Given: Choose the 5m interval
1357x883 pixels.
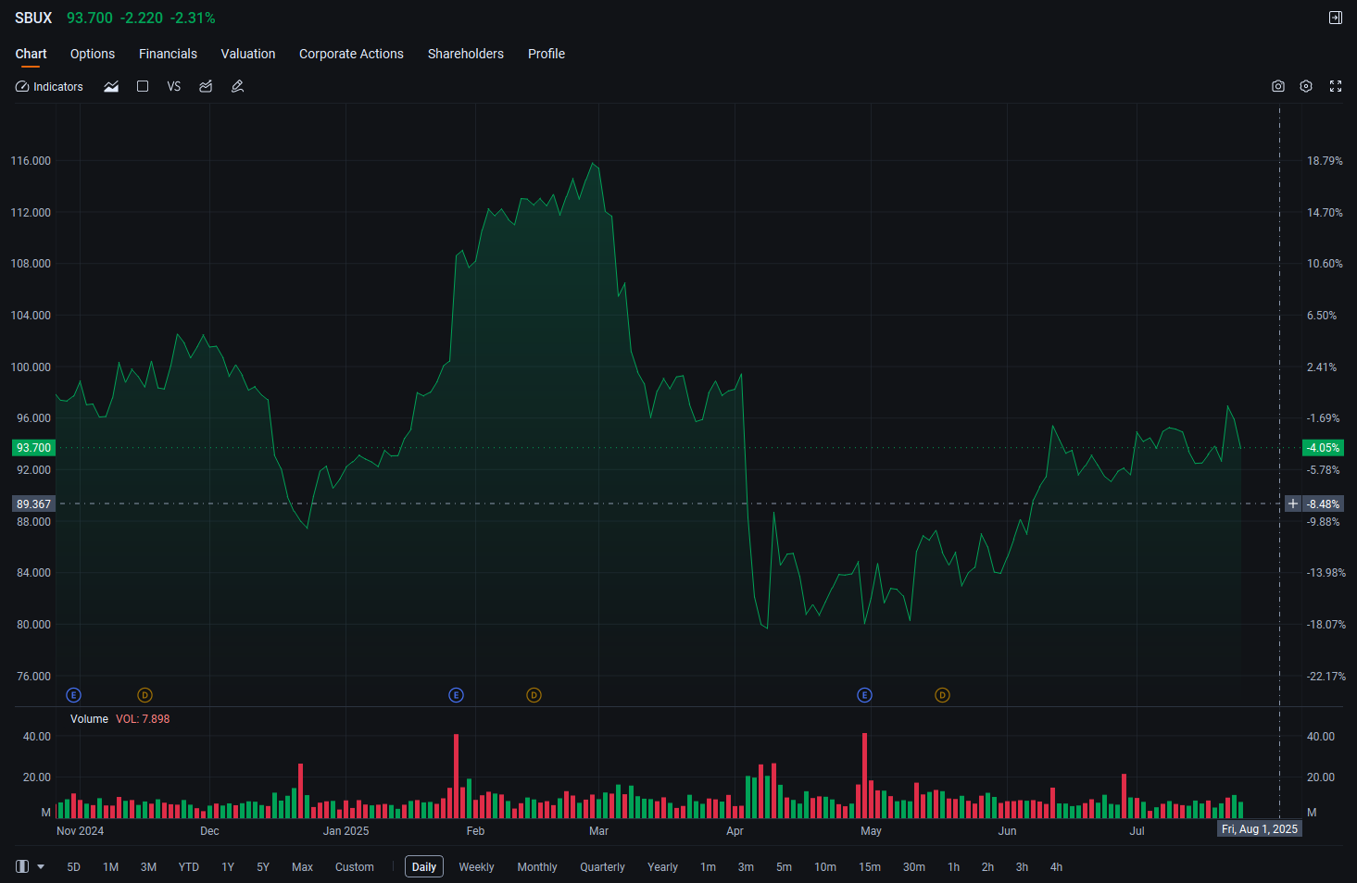Looking at the screenshot, I should click(785, 867).
